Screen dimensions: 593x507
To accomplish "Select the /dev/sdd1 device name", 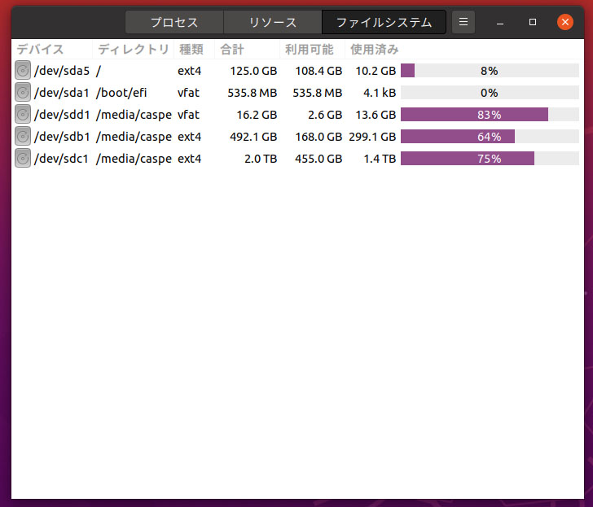I will pos(62,115).
